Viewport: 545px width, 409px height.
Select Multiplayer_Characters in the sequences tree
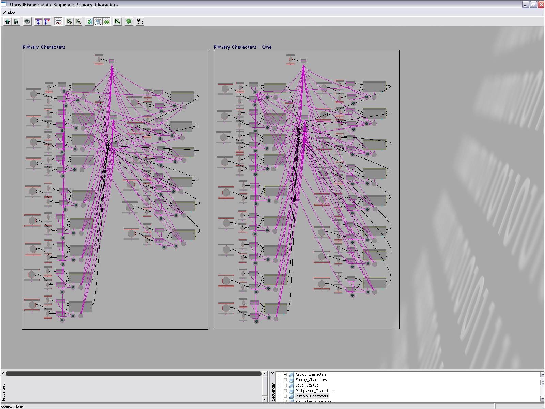click(x=314, y=391)
